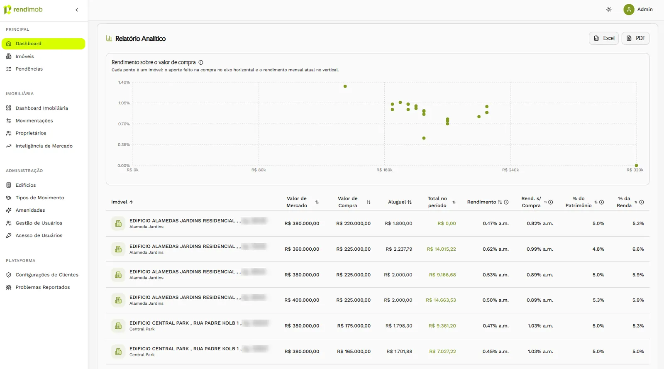Click the Inteligência de Mercado trend icon

click(9, 146)
